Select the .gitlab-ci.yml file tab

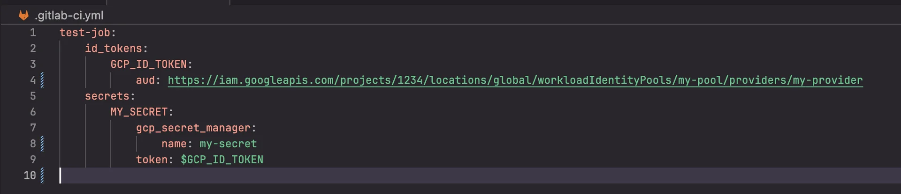tap(69, 15)
